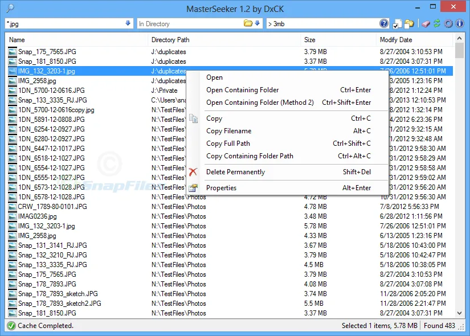The width and height of the screenshot is (470, 336).
Task: Click the image icon of 1DN_6554-12-1027.JPG
Action: (13, 168)
